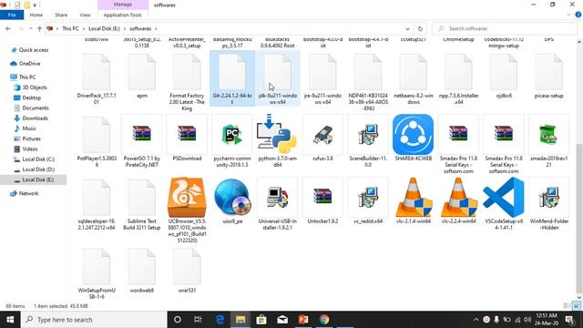Expand the address bar history dropdown
The height and width of the screenshot is (328, 583).
pos(407,28)
